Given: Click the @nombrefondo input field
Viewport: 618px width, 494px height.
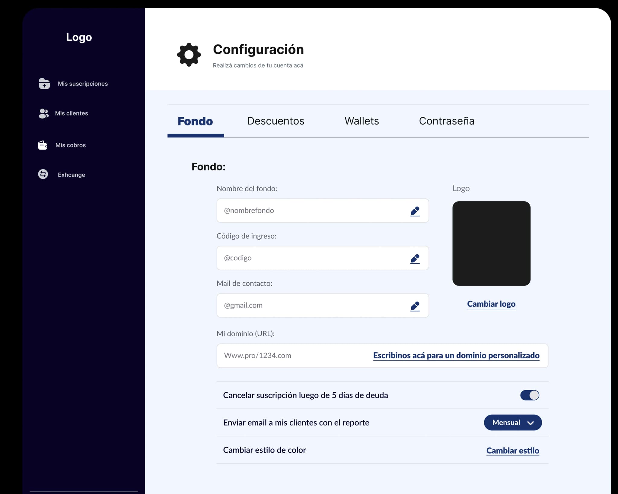Looking at the screenshot, I should click(302, 211).
